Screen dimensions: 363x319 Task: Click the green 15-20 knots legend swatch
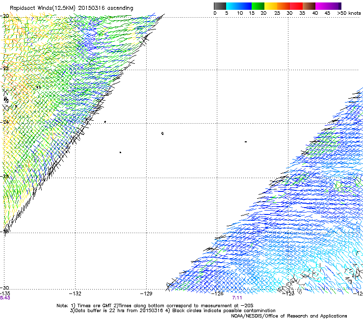258,6
